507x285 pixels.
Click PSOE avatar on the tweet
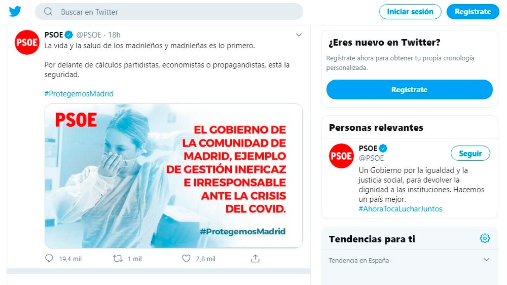coord(27,42)
